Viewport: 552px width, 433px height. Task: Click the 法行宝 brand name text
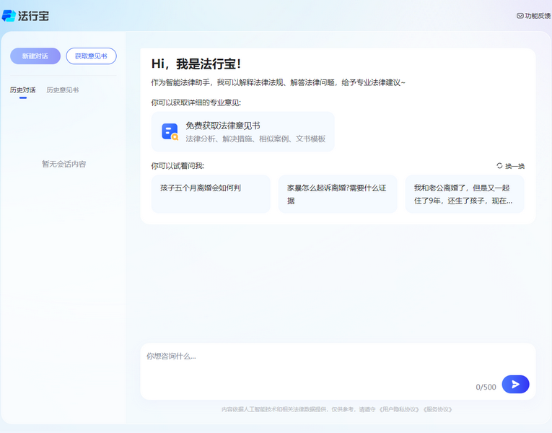pyautogui.click(x=34, y=15)
